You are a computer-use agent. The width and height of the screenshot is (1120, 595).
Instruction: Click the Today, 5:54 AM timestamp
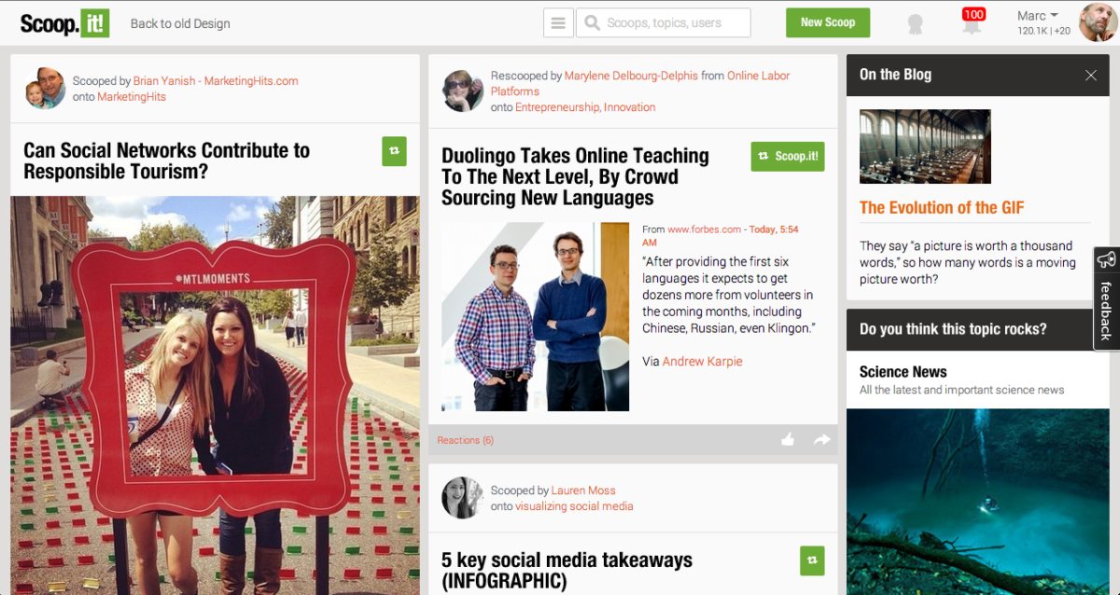pos(721,236)
